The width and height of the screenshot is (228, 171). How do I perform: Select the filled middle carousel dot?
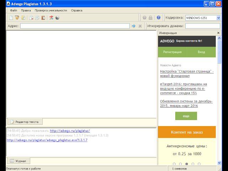pyautogui.click(x=187, y=164)
